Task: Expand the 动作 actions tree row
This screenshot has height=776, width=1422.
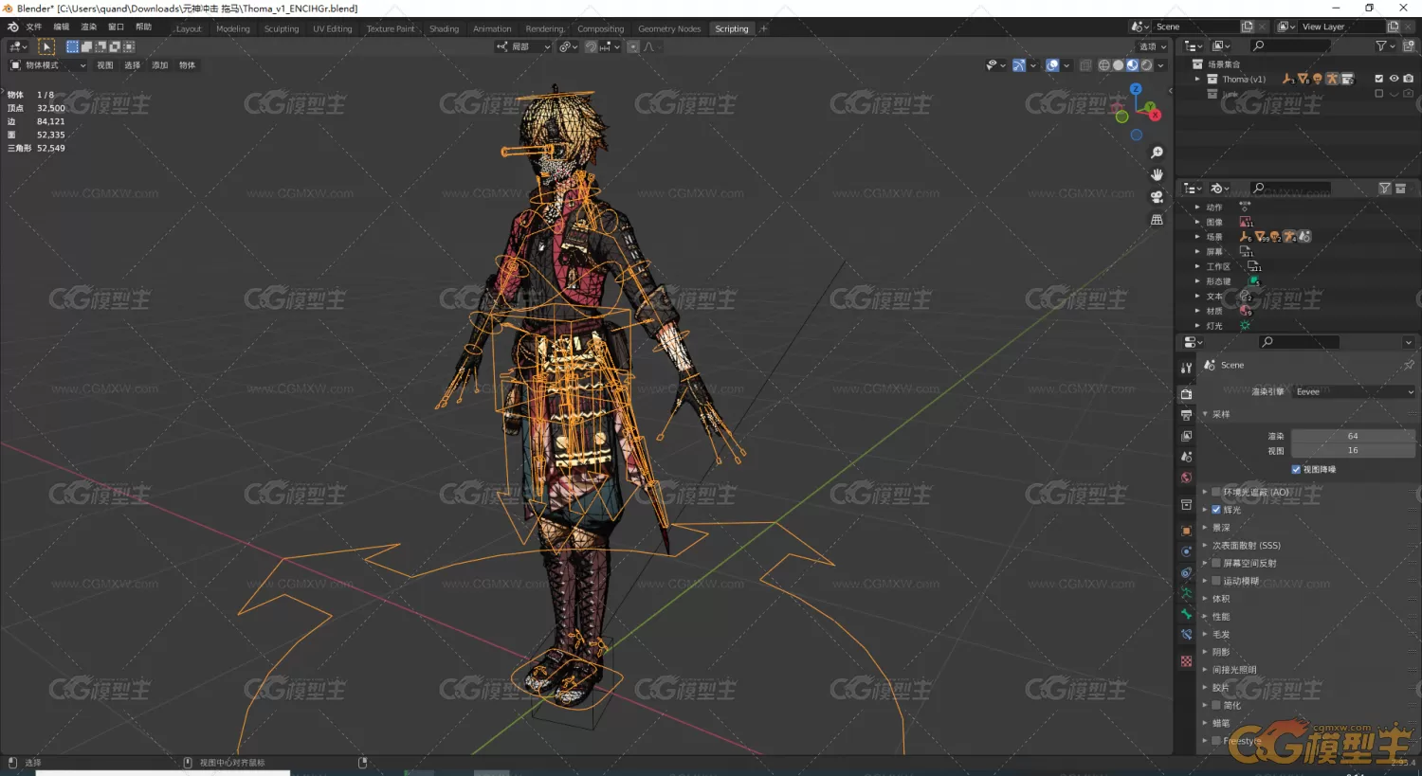Action: click(x=1197, y=207)
